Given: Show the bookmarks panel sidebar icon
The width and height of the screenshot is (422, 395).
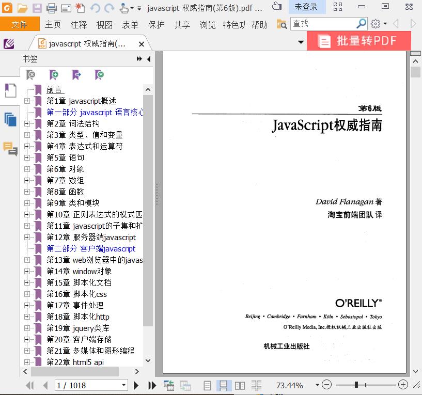Looking at the screenshot, I should [x=10, y=91].
